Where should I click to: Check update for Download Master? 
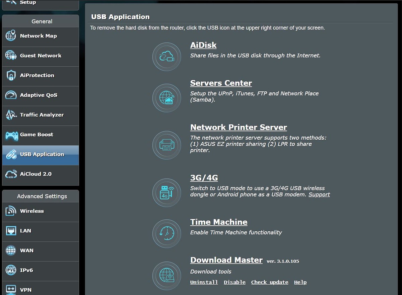270,282
